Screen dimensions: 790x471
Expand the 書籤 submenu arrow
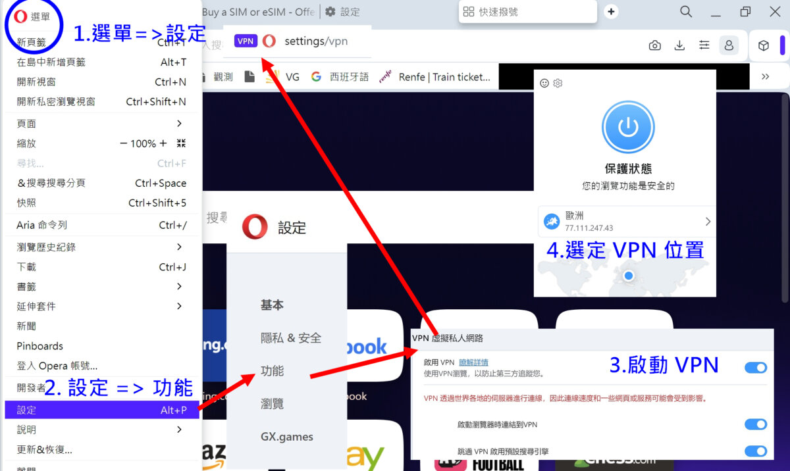178,286
